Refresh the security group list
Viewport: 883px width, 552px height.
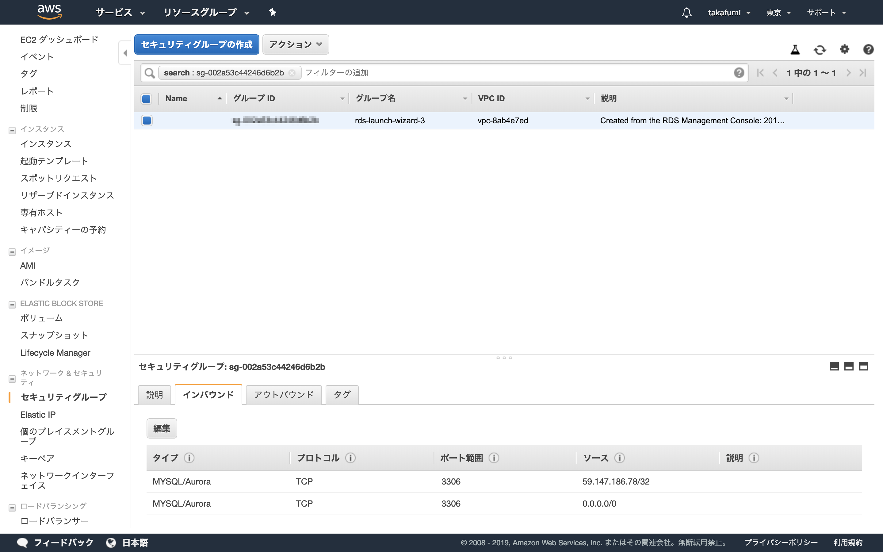pyautogui.click(x=820, y=49)
